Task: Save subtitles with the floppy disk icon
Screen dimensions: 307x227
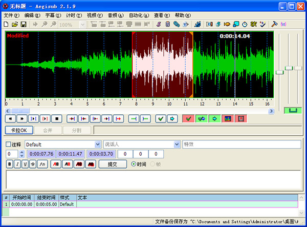Action: pos(24,25)
